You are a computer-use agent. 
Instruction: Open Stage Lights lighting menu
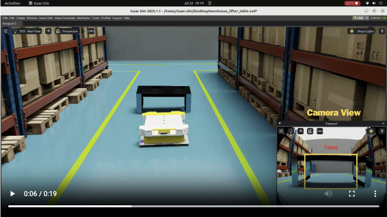pyautogui.click(x=362, y=31)
